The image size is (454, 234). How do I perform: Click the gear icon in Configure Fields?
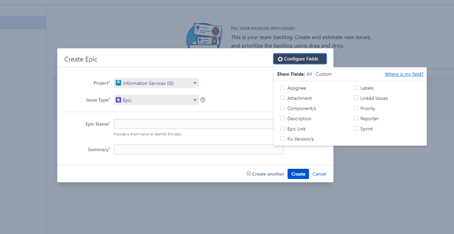(x=280, y=59)
